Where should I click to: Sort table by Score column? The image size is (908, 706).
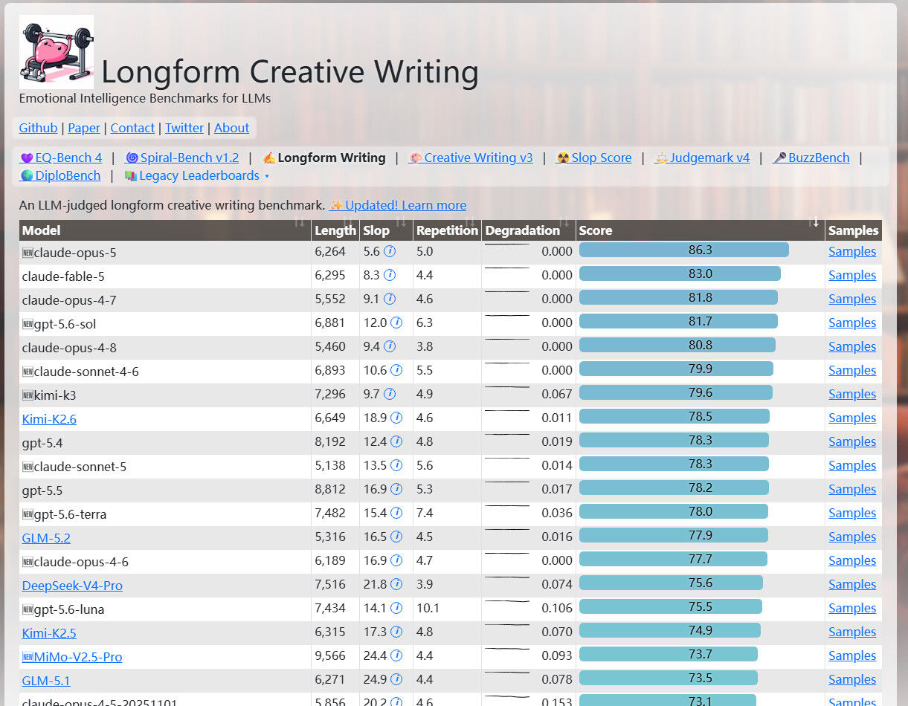click(700, 230)
